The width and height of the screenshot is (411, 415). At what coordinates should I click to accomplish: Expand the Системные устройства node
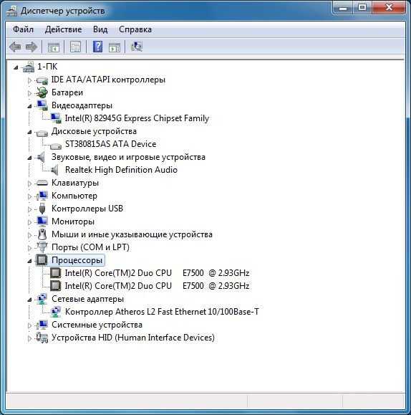(x=29, y=325)
